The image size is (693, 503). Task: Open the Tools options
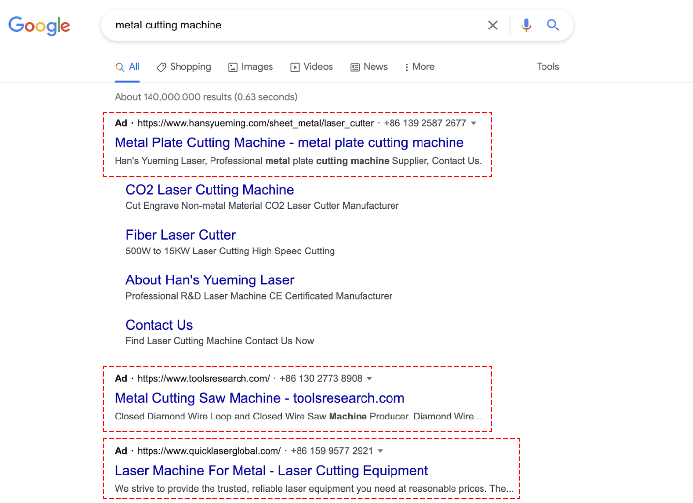point(548,67)
